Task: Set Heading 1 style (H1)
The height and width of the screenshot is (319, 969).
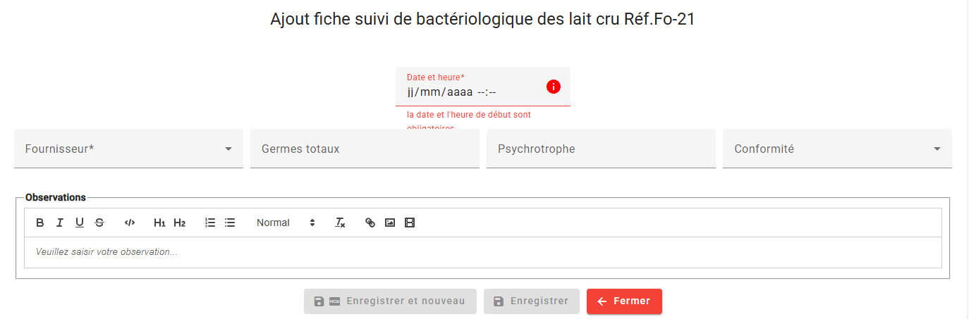Action: (160, 223)
